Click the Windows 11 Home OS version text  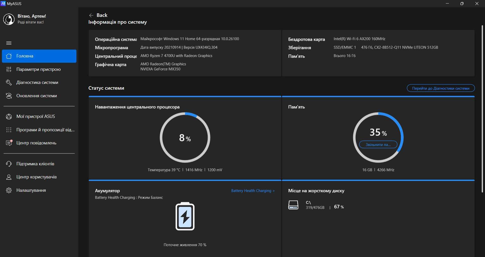point(190,39)
